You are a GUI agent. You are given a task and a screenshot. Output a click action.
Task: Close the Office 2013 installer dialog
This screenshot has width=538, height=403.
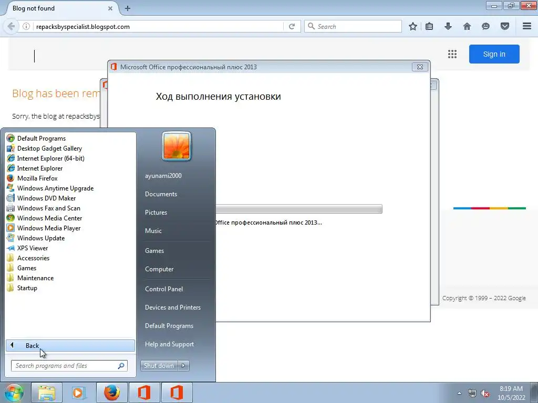point(420,67)
